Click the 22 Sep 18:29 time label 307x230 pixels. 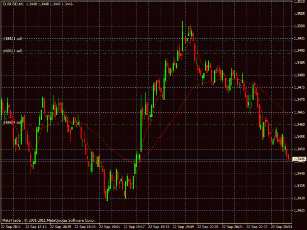click(60, 227)
